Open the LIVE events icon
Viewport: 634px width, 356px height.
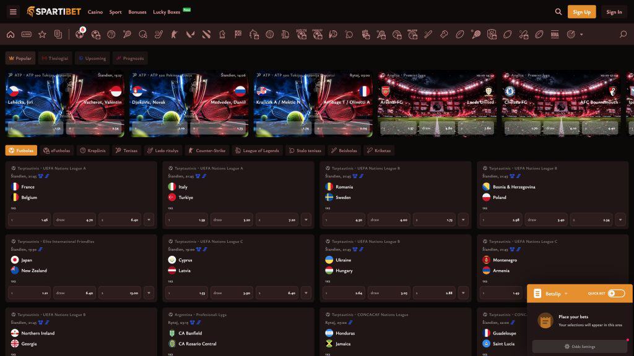(x=26, y=35)
